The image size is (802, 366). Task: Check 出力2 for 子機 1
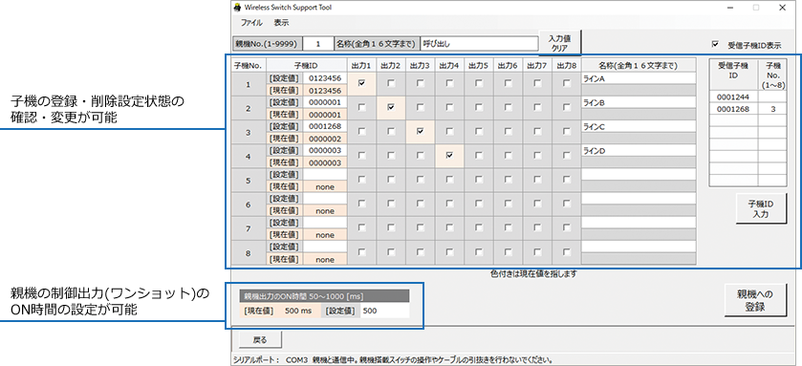pyautogui.click(x=391, y=83)
